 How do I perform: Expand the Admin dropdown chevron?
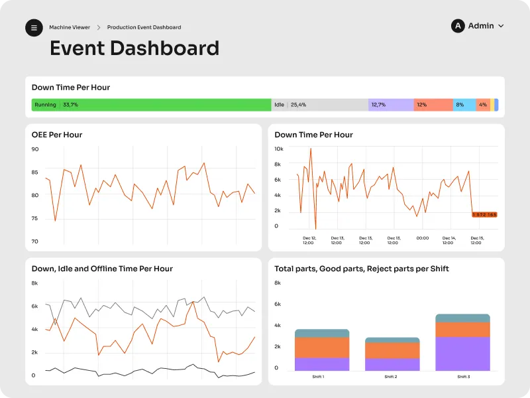[x=501, y=26]
